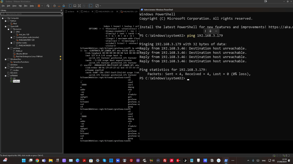Toggle the thumbnail bar view
Image resolution: width=293 pixels, height=164 pixels.
[75, 6]
